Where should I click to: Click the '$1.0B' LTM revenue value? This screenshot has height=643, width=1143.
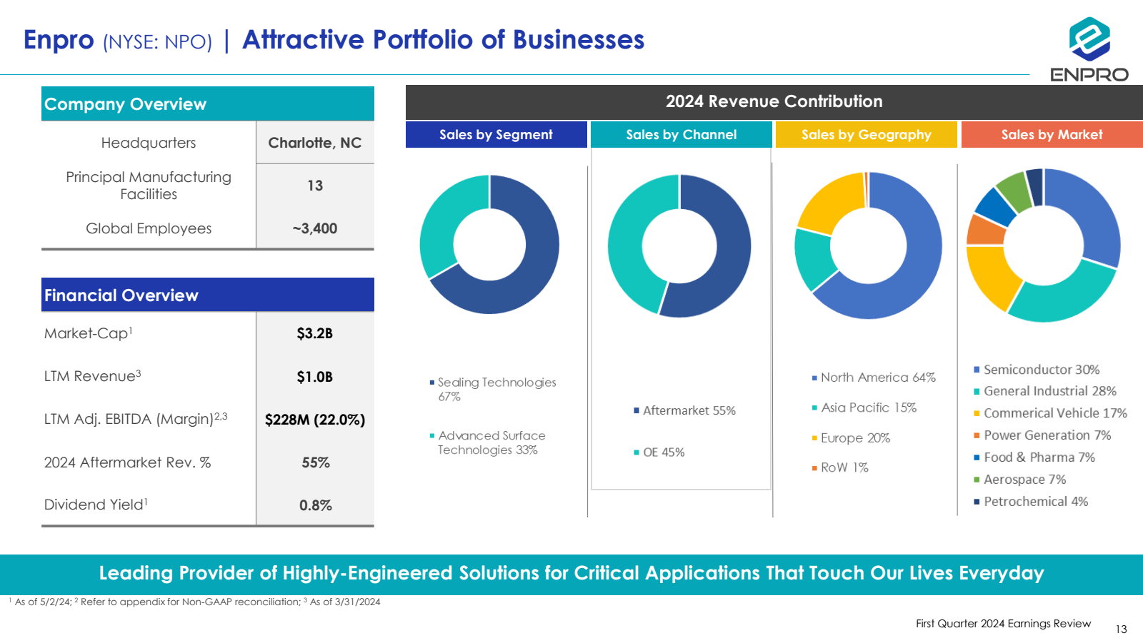(x=315, y=377)
